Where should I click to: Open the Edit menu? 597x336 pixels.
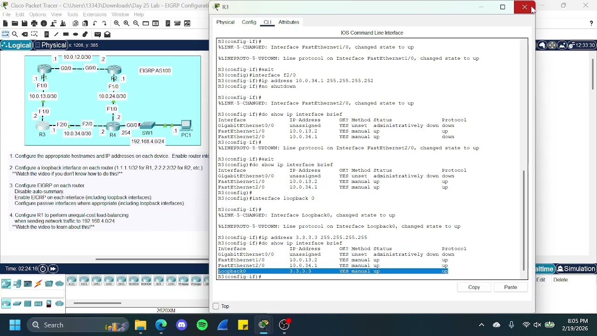click(x=20, y=14)
